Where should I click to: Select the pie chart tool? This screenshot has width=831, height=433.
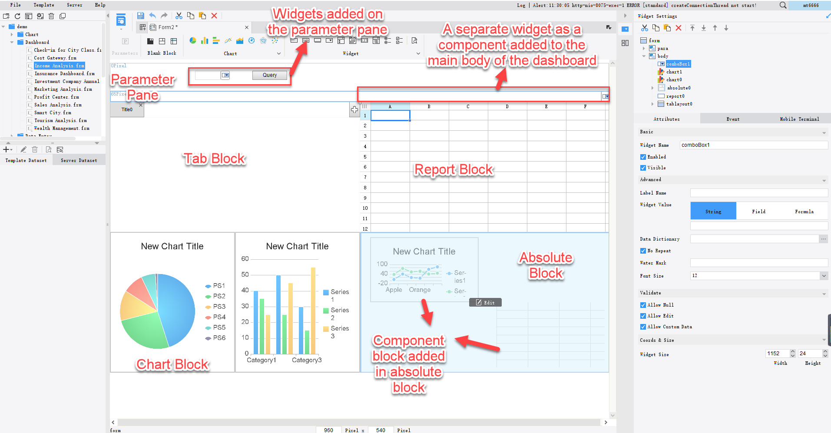[193, 40]
